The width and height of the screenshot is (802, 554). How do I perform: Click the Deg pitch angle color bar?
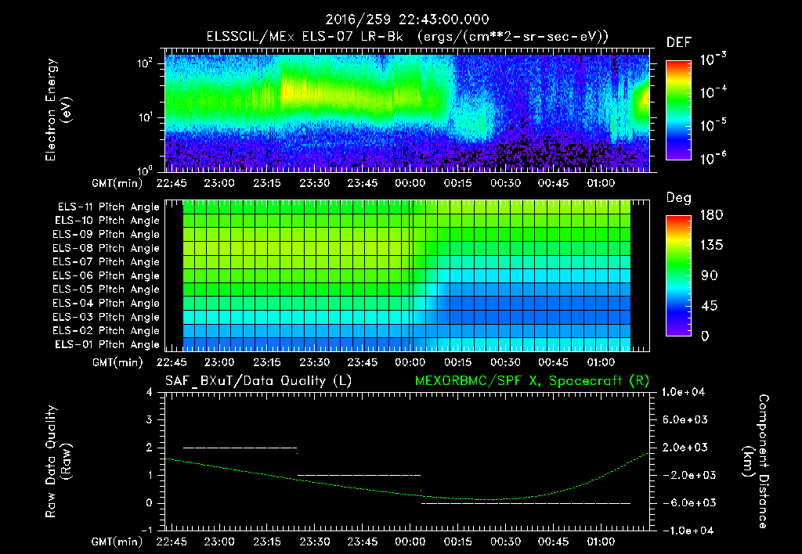click(x=678, y=275)
